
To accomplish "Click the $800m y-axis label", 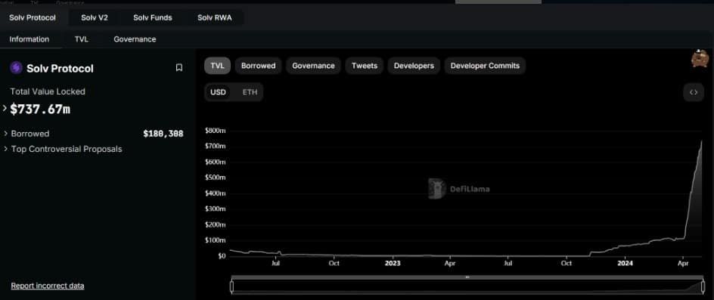I will [216, 131].
